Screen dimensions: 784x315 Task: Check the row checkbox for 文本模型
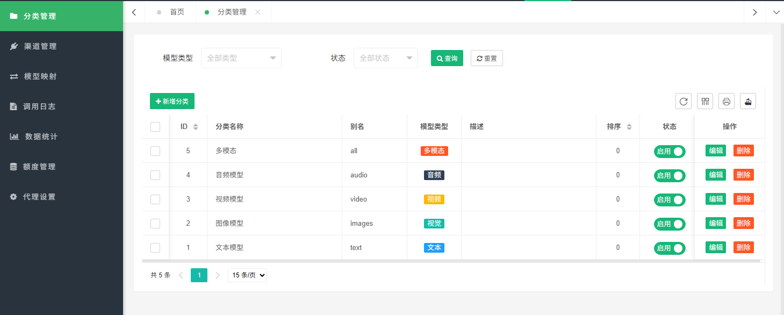tap(155, 248)
